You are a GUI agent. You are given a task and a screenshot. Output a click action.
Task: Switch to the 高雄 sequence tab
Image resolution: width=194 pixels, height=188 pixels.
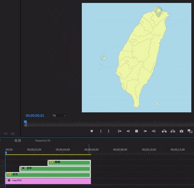click(x=17, y=141)
